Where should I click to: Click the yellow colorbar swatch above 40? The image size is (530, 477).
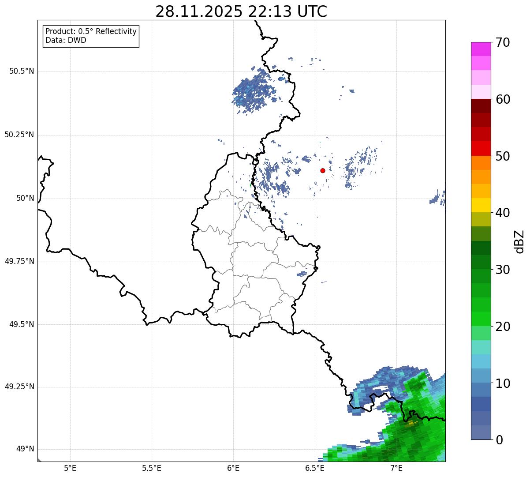(x=481, y=205)
